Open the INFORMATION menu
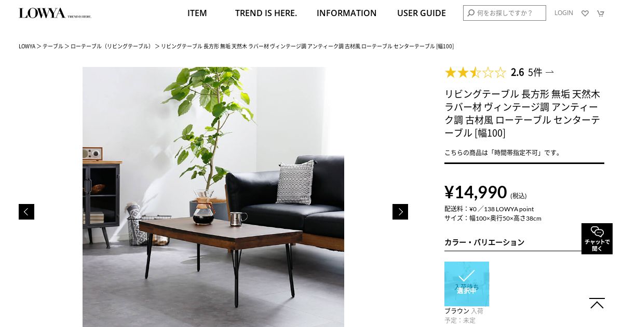Viewport: 623px width, 327px height. (x=347, y=13)
